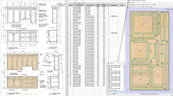This screenshot has width=173, height=96.
Task: Click the formula bar cancel X icon
Action: [78, 1]
